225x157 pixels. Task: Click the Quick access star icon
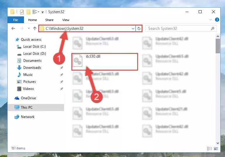point(17,40)
